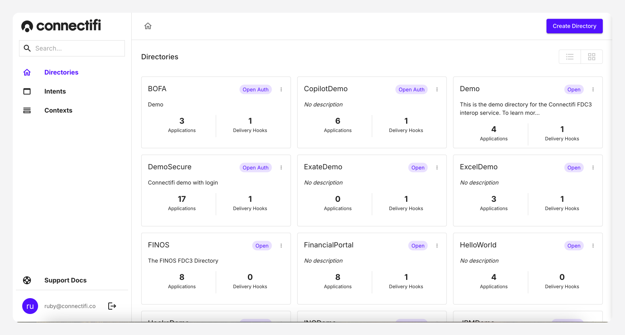Go to Directories in the sidebar
This screenshot has height=335, width=625.
61,72
